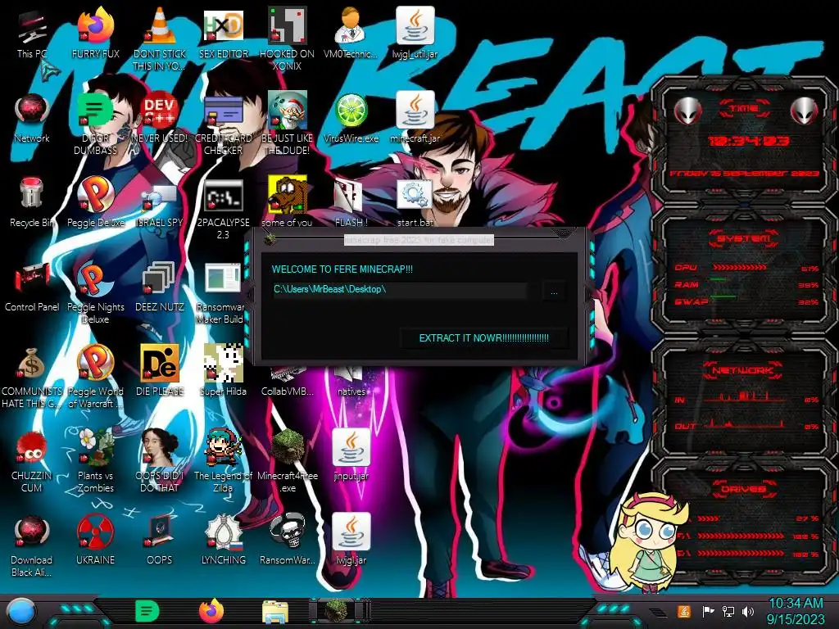This screenshot has width=839, height=629.
Task: Select the DEEZ NUTZ icon
Action: point(160,287)
